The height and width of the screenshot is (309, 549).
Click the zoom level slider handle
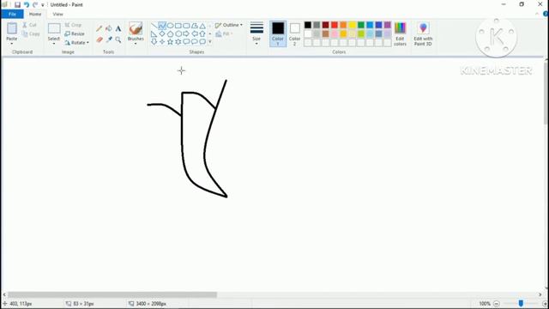click(x=521, y=303)
